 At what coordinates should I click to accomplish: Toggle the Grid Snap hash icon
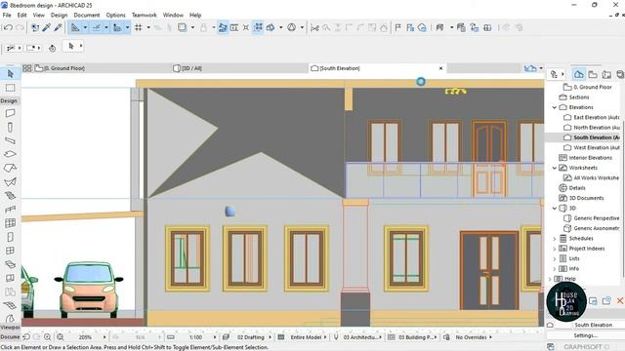pyautogui.click(x=139, y=27)
